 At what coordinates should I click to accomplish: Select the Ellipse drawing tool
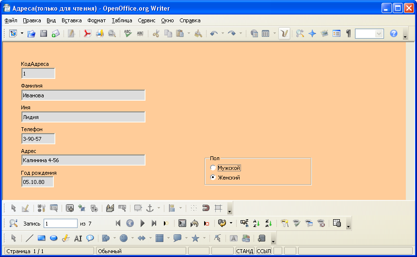tap(54, 238)
